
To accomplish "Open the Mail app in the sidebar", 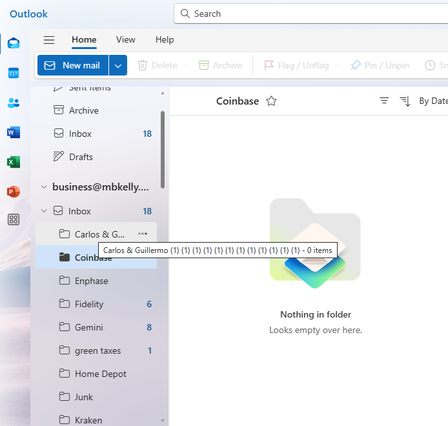I will point(14,43).
